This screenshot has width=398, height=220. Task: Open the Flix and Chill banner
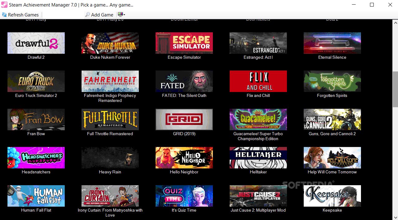[x=258, y=81]
